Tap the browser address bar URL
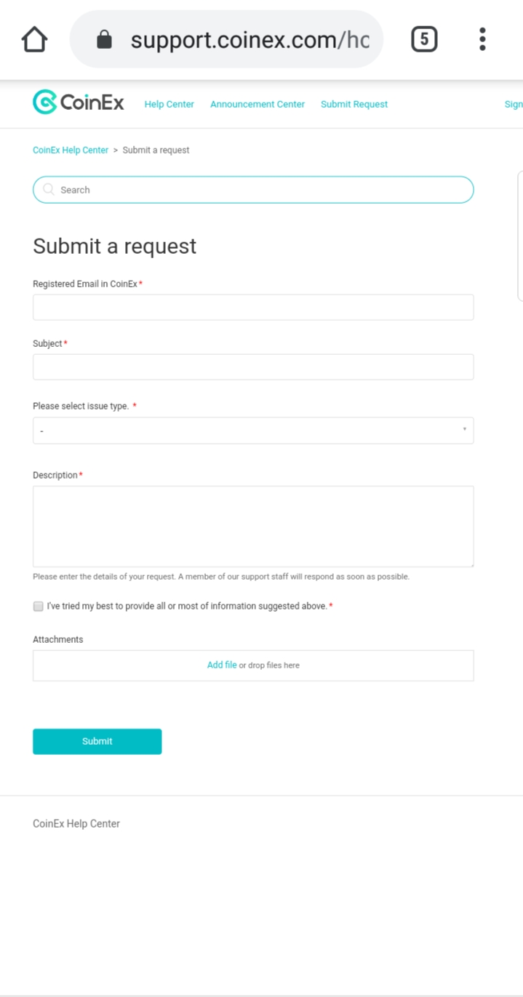The width and height of the screenshot is (523, 997). pyautogui.click(x=249, y=39)
